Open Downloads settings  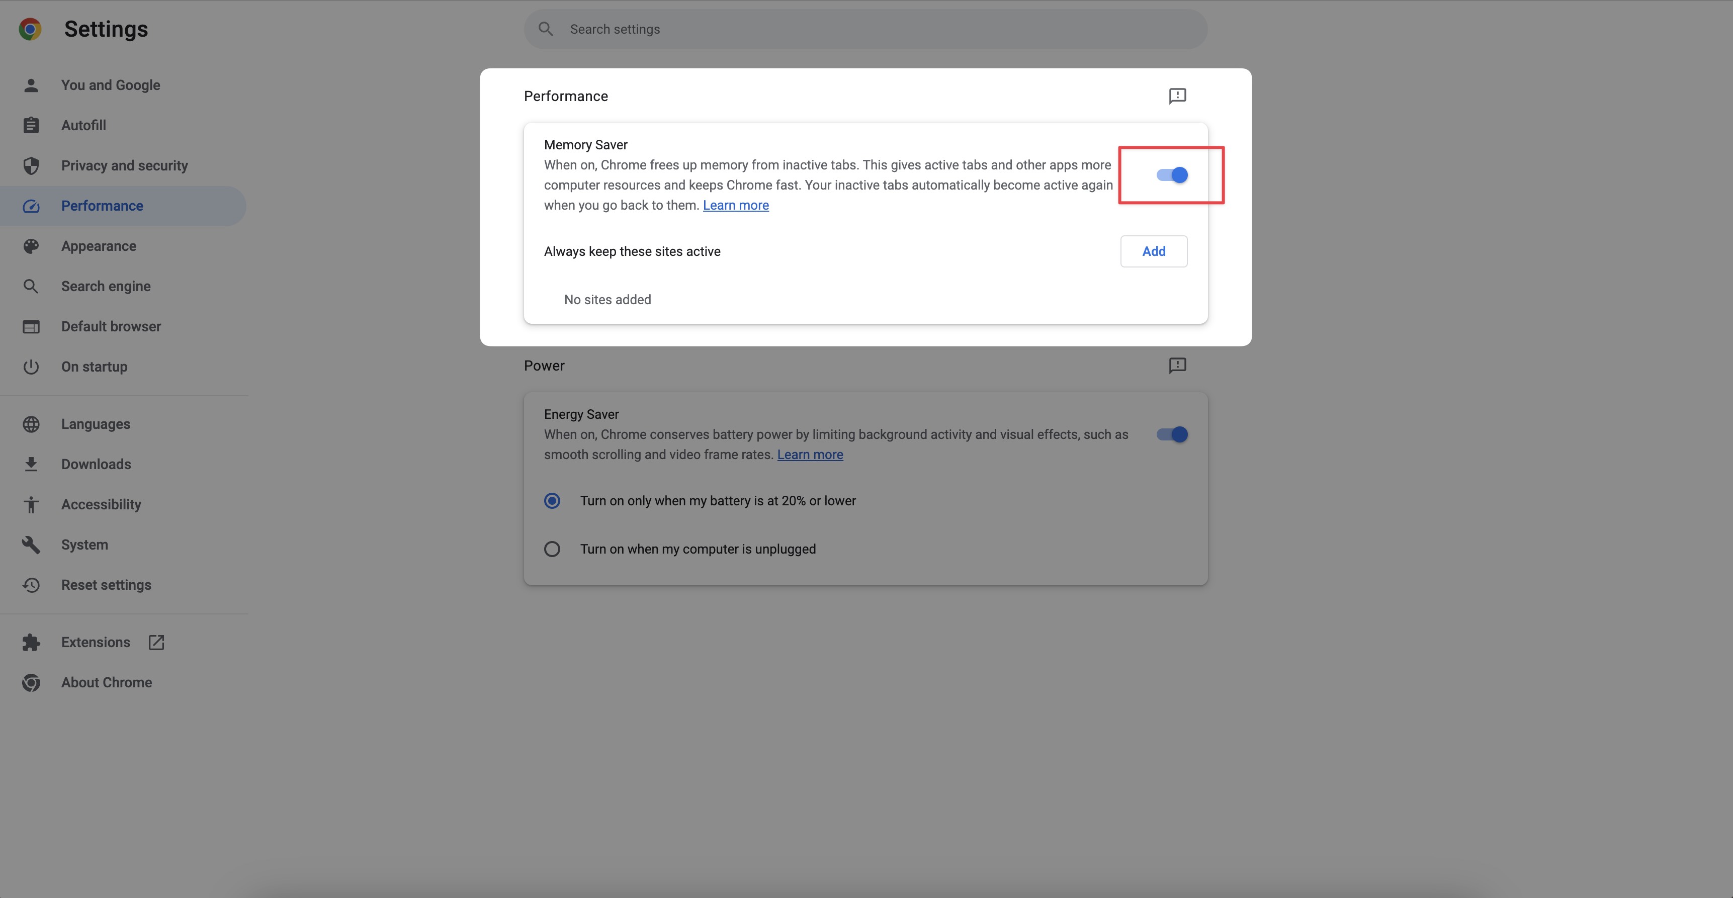[96, 464]
